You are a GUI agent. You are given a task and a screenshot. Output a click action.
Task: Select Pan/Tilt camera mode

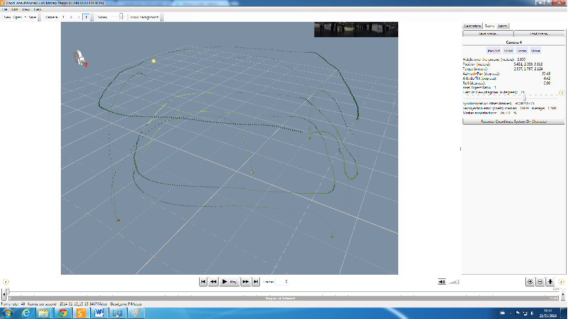(493, 51)
